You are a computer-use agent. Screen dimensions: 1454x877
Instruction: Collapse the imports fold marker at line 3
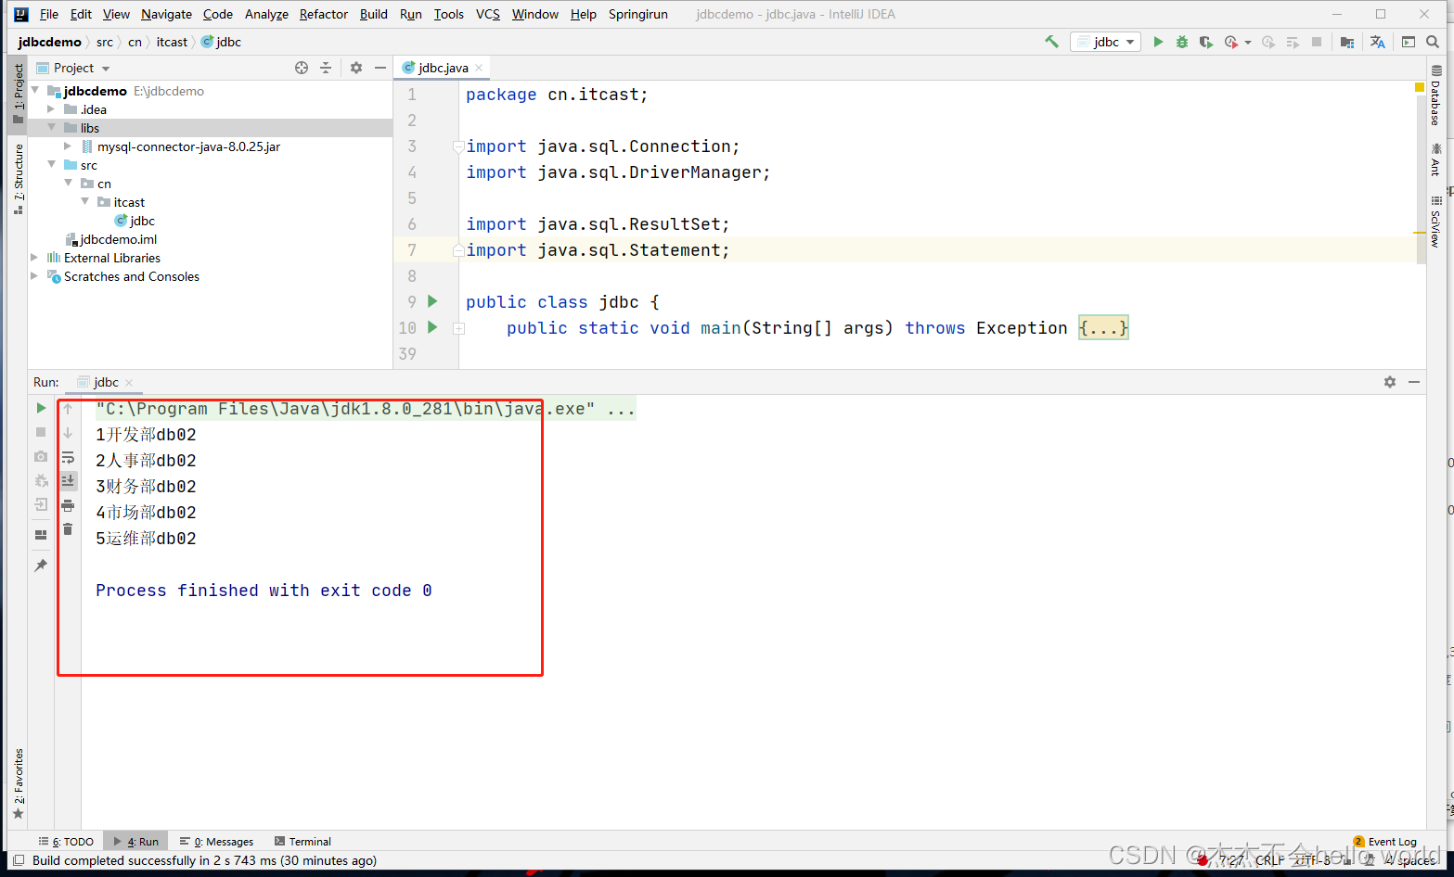pos(458,146)
